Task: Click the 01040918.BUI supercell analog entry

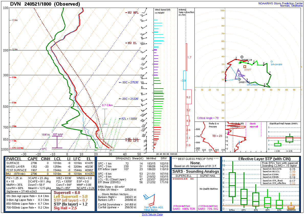Action: point(179,179)
